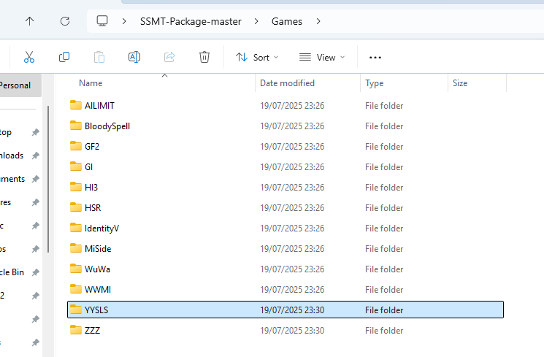544x357 pixels.
Task: Open Desktop in the navigation pane
Action: [6, 132]
